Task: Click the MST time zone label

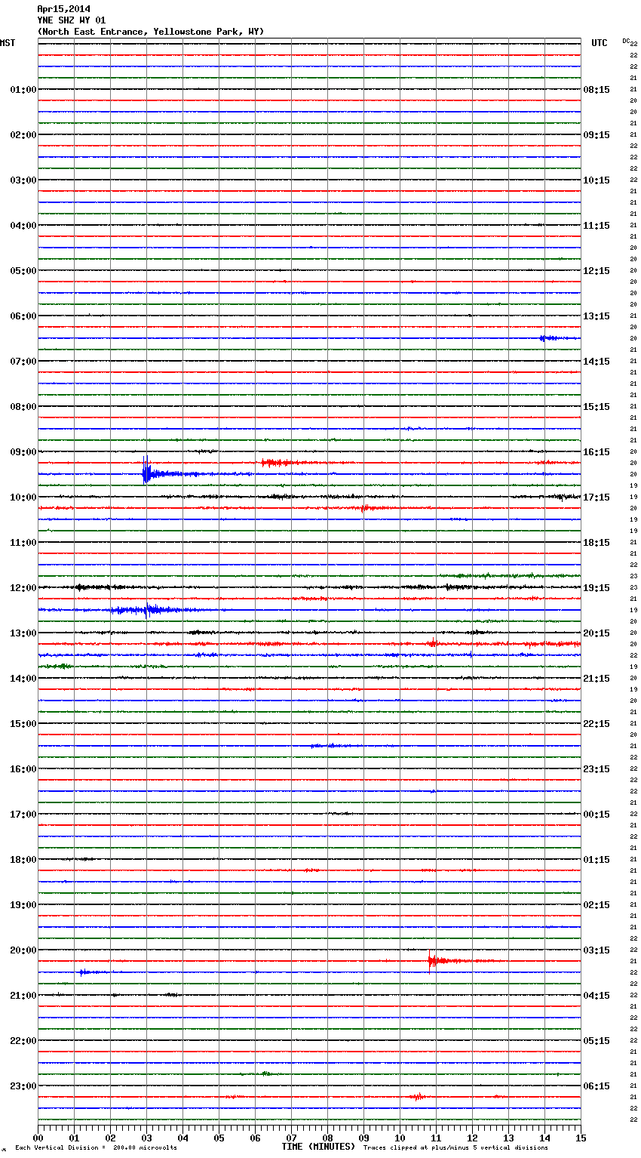Action: [x=8, y=43]
